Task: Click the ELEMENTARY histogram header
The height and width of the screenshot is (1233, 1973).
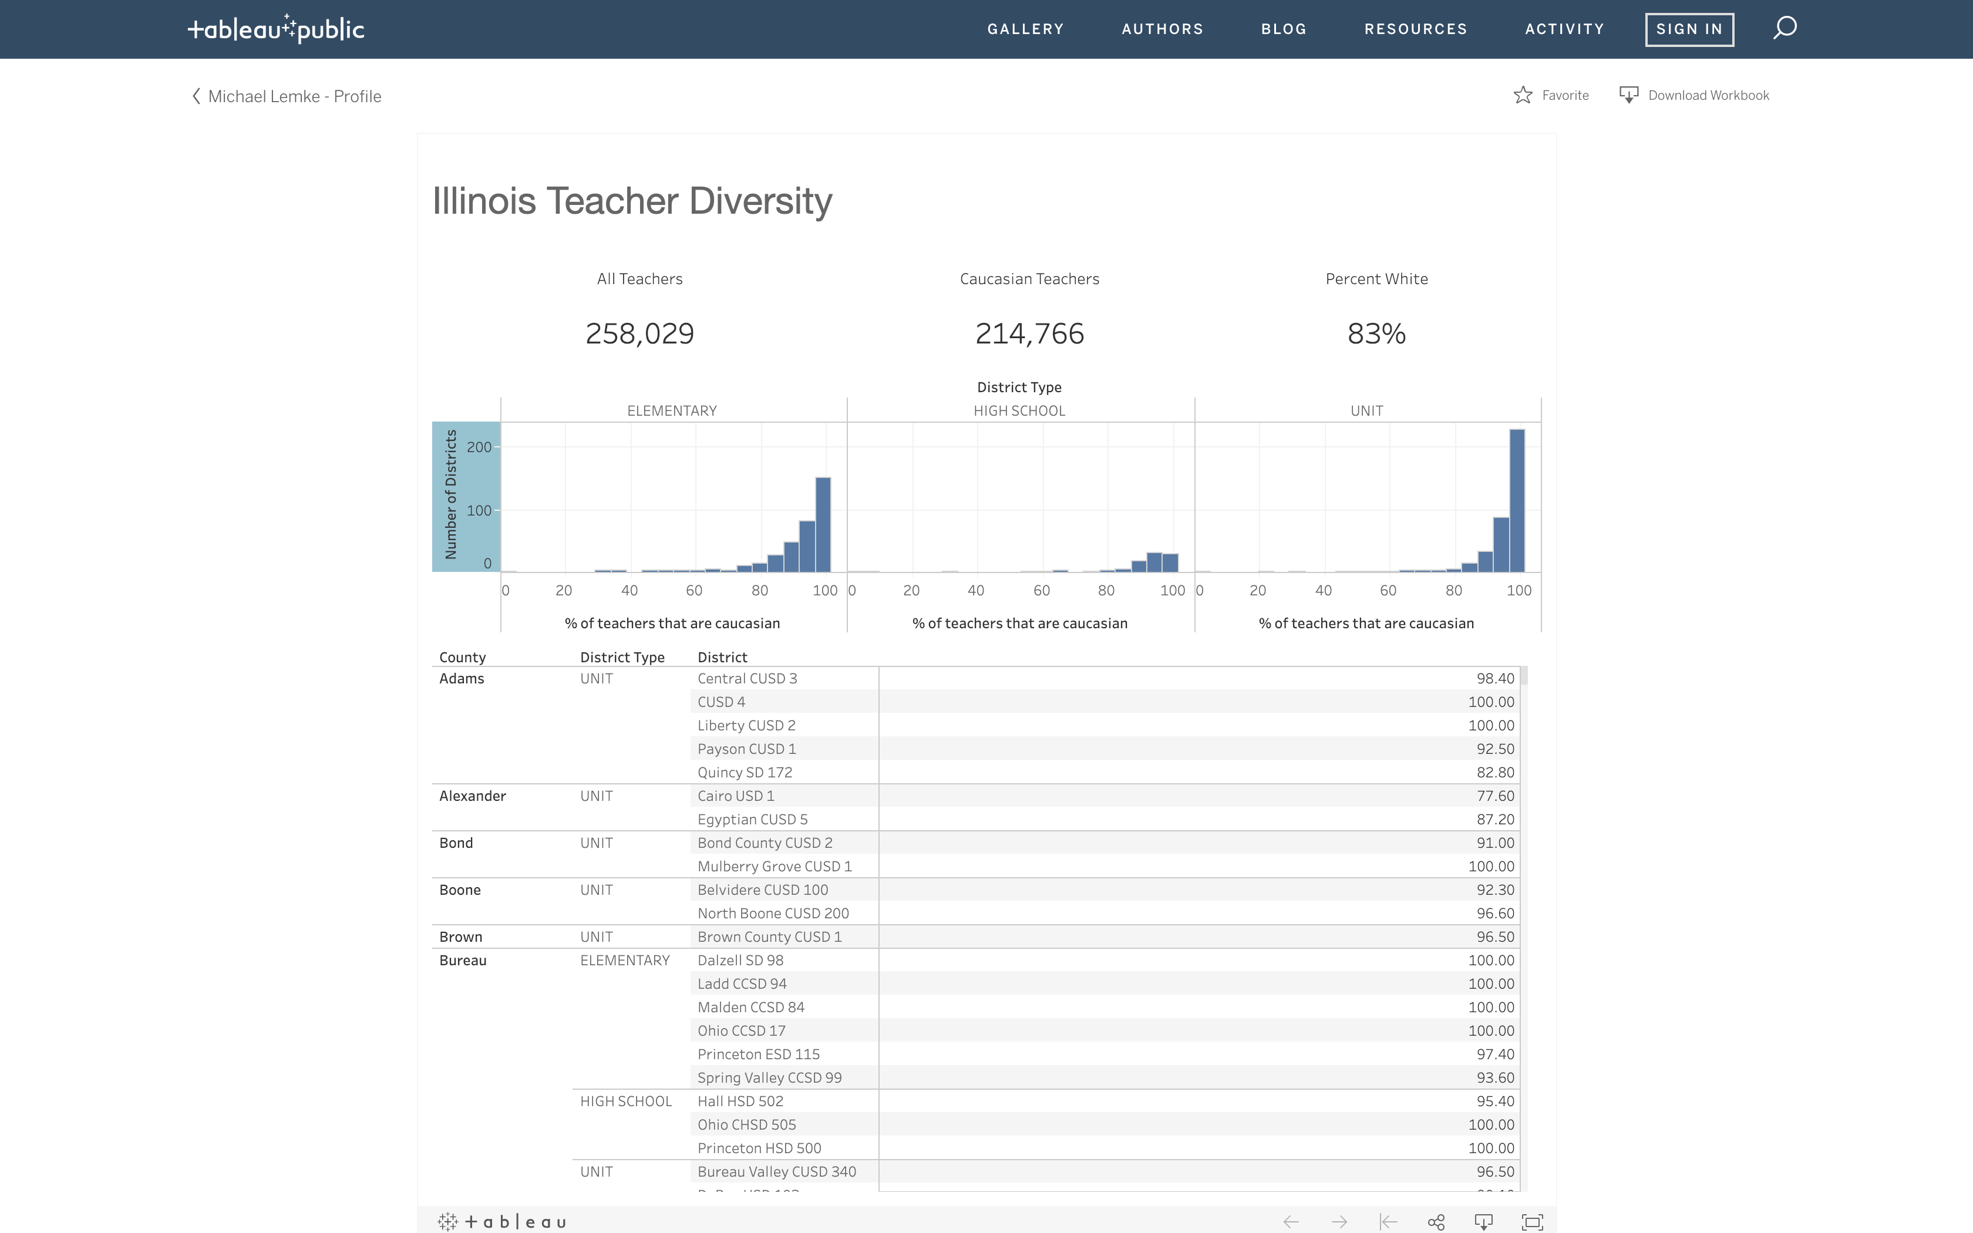Action: (x=672, y=411)
